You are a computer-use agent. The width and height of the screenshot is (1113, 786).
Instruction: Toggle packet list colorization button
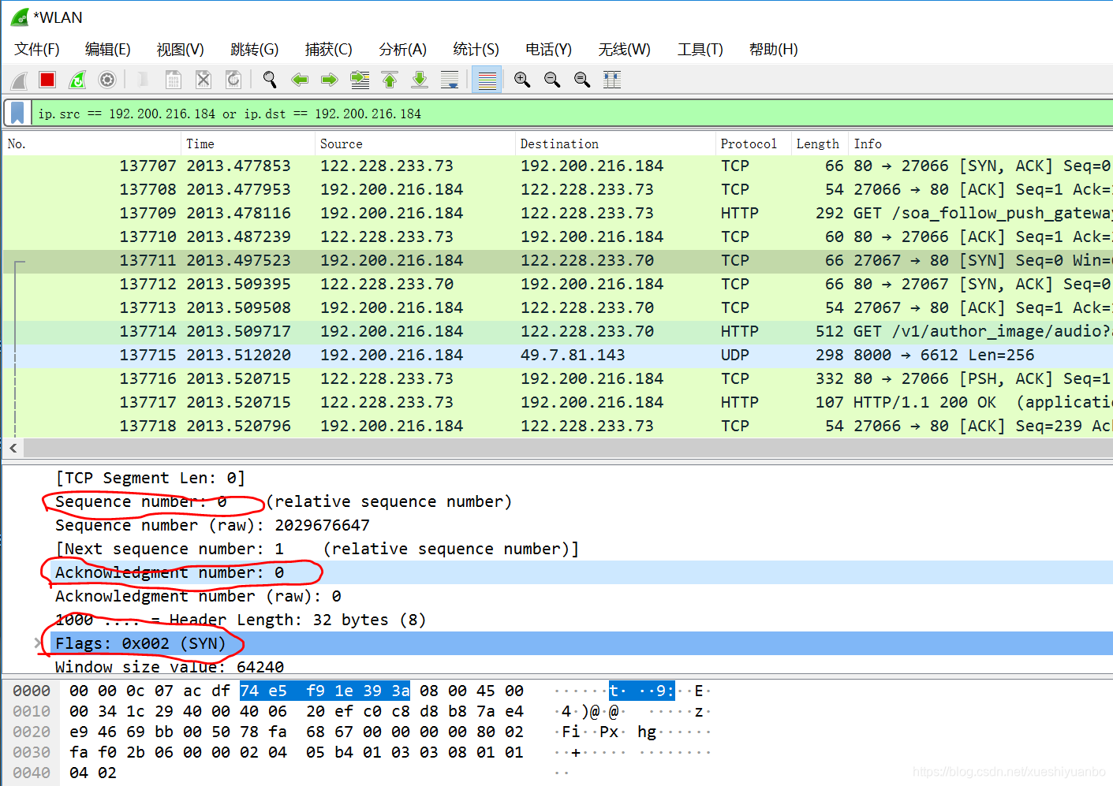487,80
